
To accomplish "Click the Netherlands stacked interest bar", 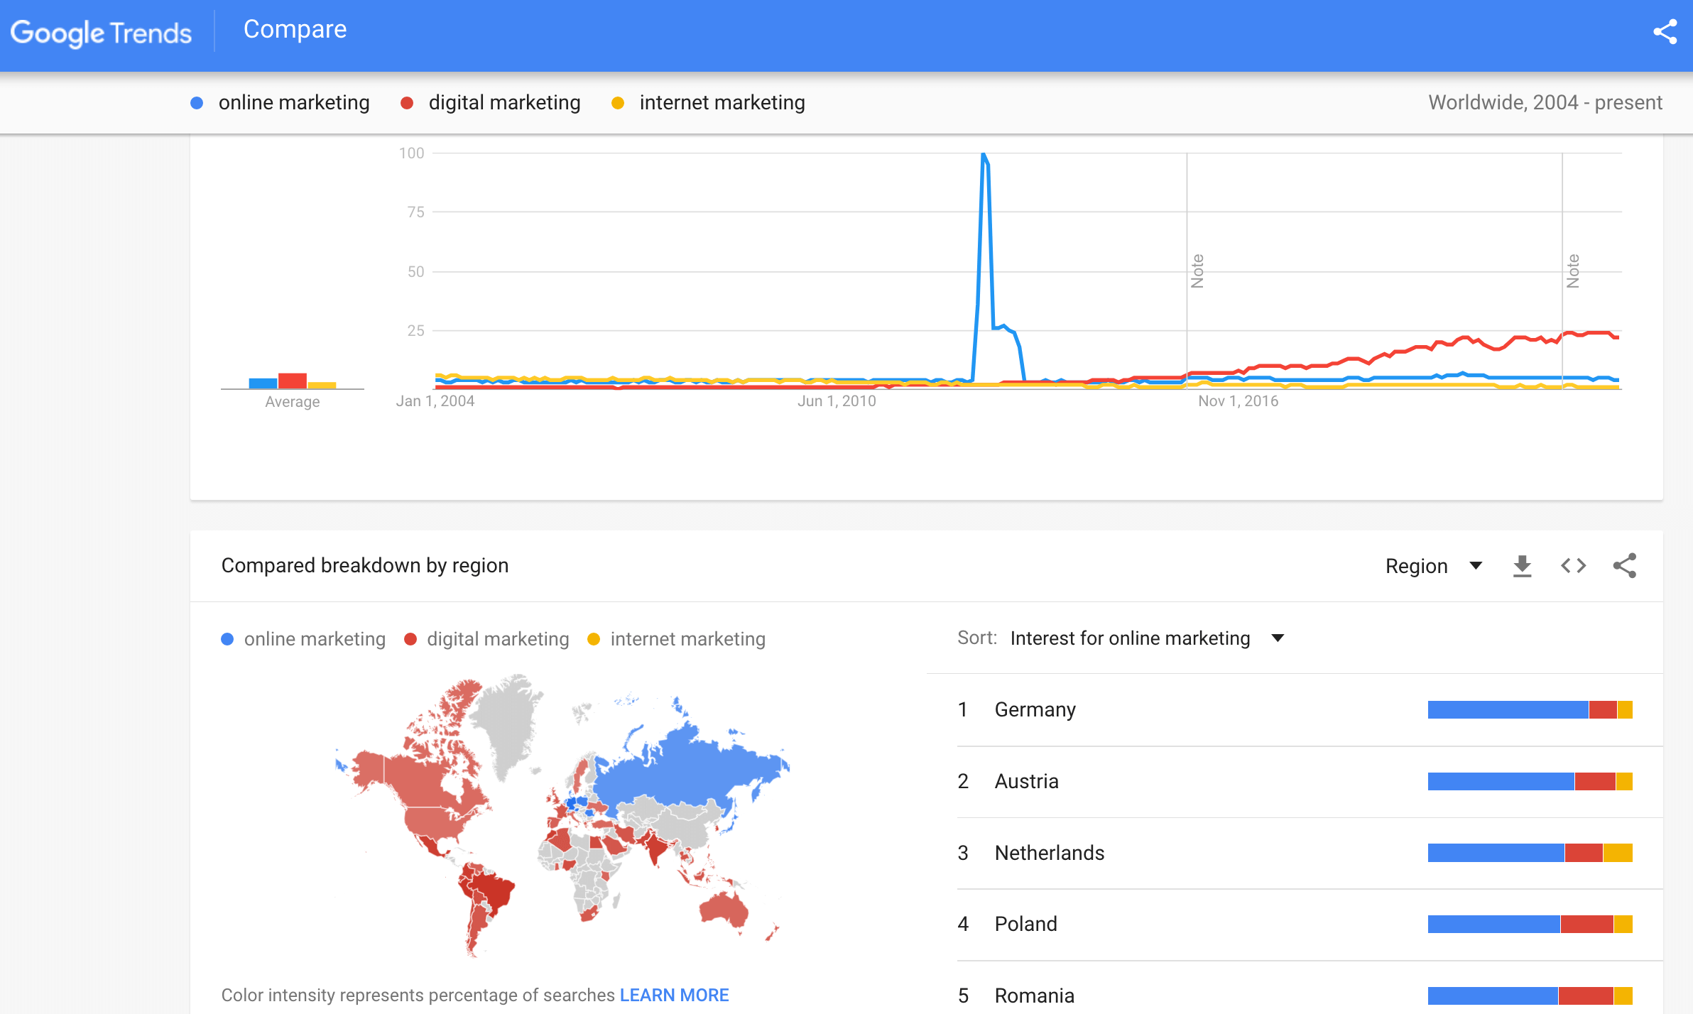I will [1530, 853].
